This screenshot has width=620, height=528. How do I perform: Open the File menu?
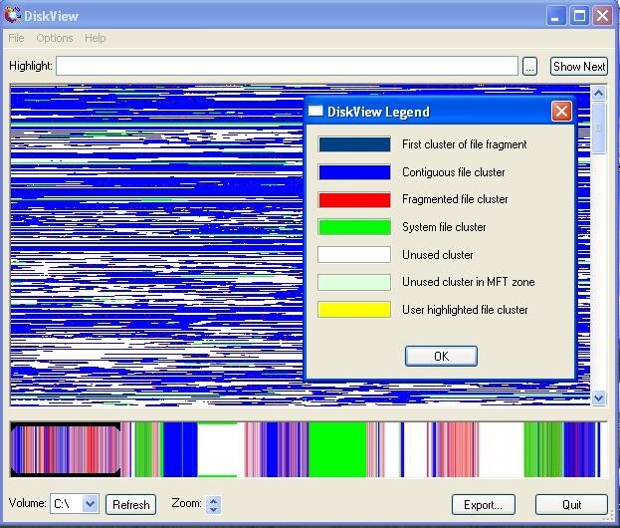[x=16, y=38]
